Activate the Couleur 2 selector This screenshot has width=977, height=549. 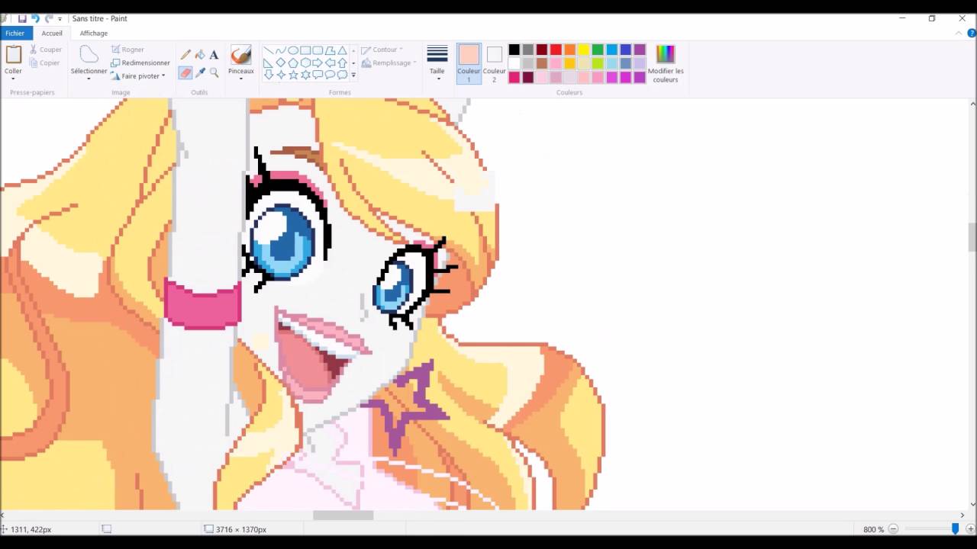tap(494, 63)
